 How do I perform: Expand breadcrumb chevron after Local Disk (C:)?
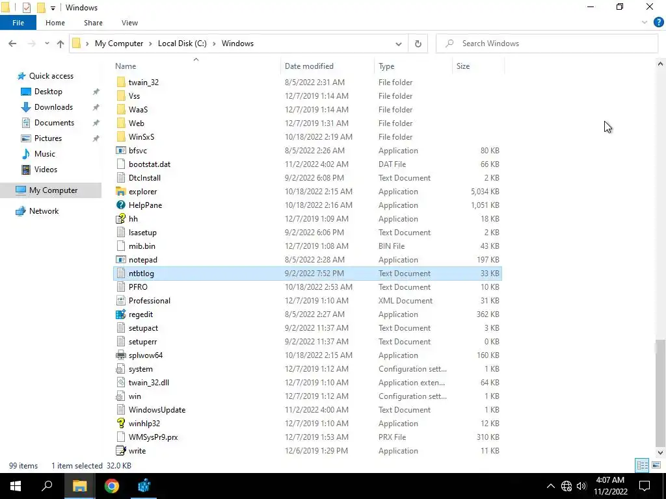point(214,44)
